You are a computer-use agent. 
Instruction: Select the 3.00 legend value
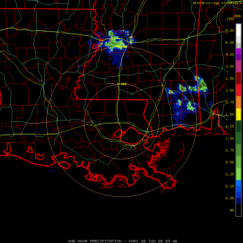tap(230, 66)
